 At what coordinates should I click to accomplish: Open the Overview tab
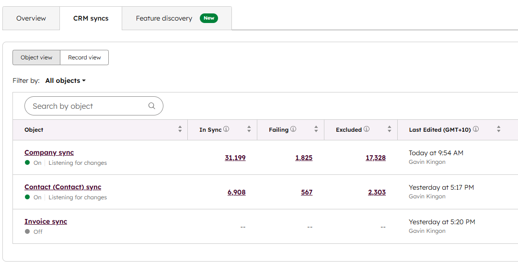pyautogui.click(x=31, y=18)
